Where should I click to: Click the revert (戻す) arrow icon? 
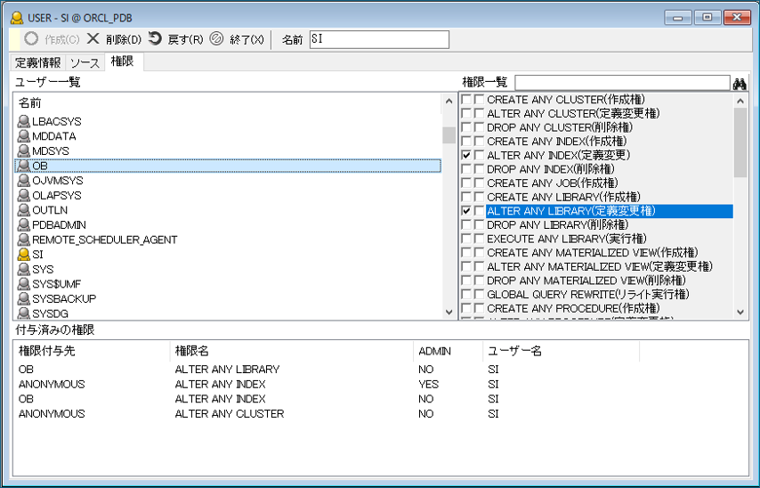(x=155, y=39)
